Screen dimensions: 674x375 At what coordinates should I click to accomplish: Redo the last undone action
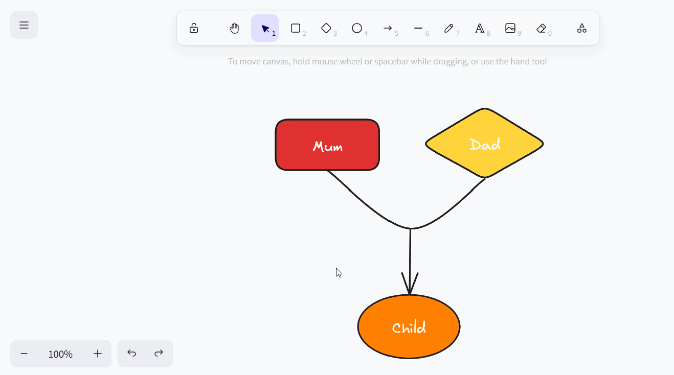159,354
